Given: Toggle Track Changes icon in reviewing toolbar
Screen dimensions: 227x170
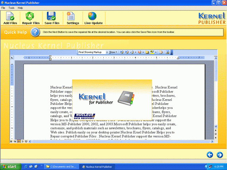Looking at the screenshot, I should [x=161, y=52].
